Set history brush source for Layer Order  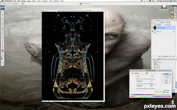(x=153, y=63)
